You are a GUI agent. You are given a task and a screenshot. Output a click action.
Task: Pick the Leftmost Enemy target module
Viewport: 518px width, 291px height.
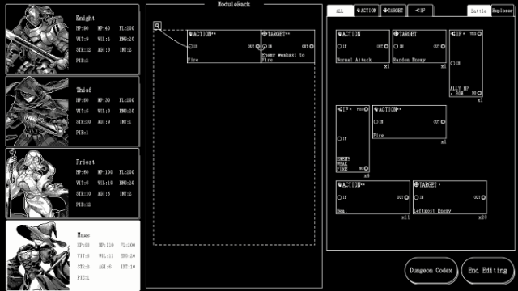point(450,197)
